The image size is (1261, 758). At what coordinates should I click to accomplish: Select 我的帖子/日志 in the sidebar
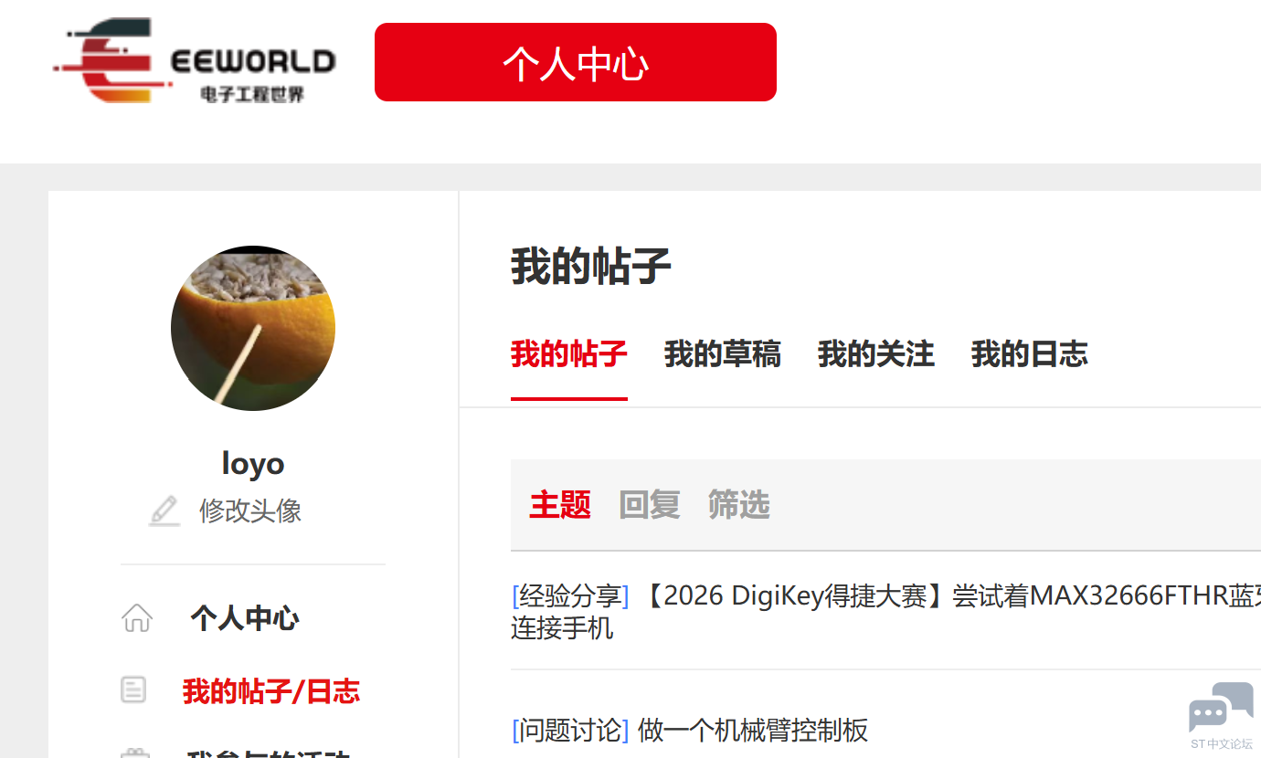point(271,691)
